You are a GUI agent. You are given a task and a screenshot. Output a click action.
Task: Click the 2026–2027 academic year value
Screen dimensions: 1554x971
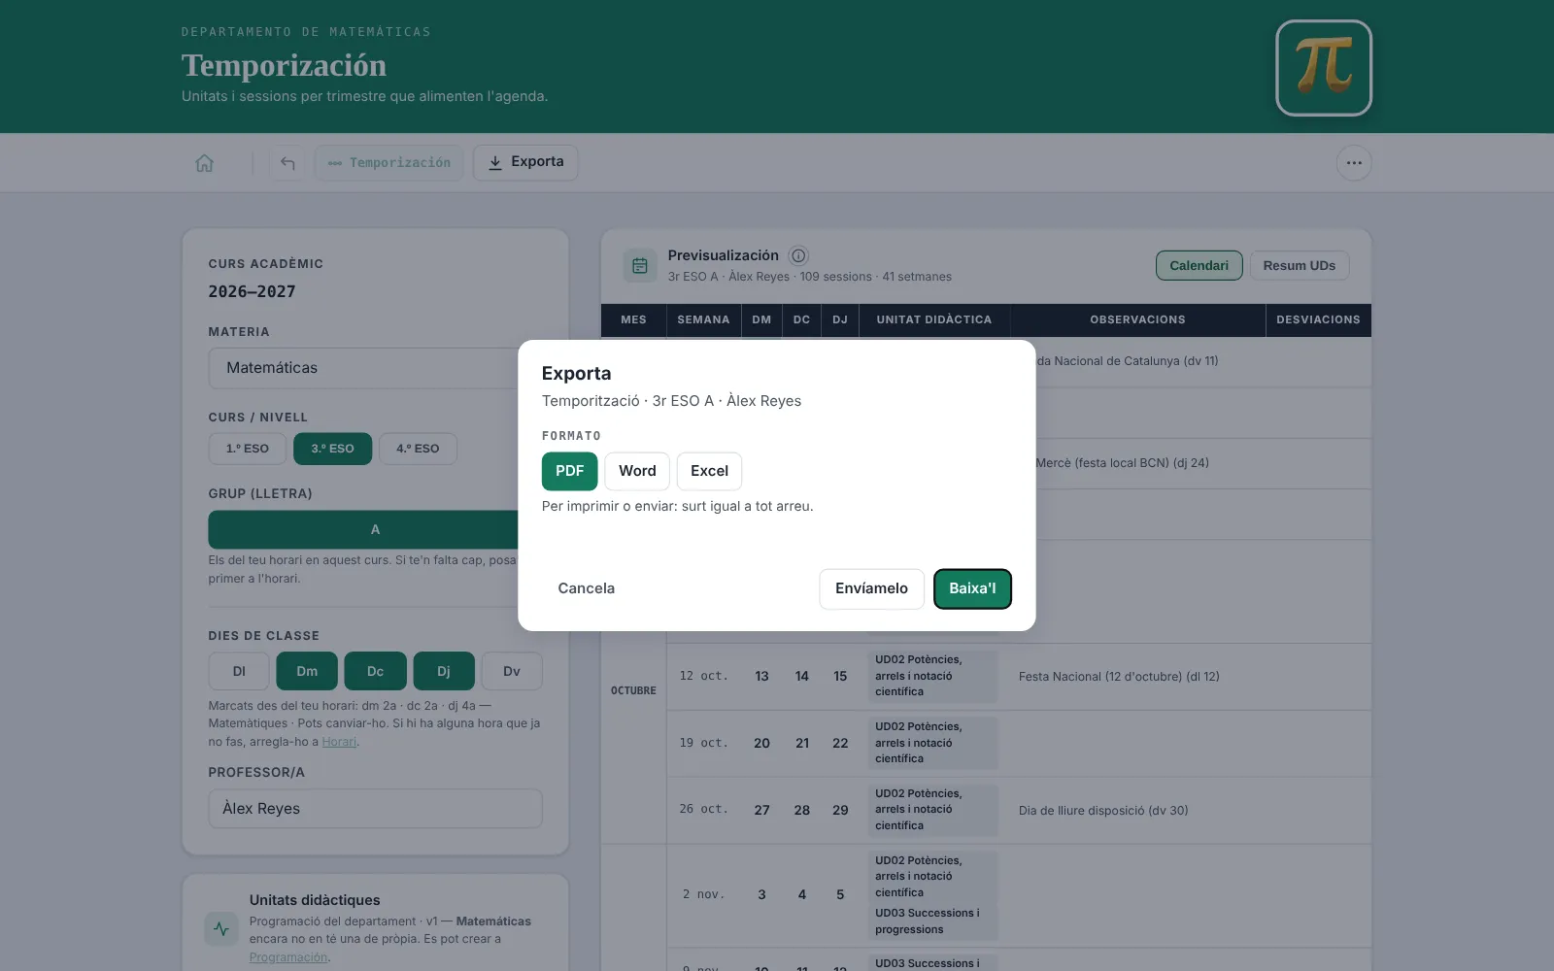point(252,291)
